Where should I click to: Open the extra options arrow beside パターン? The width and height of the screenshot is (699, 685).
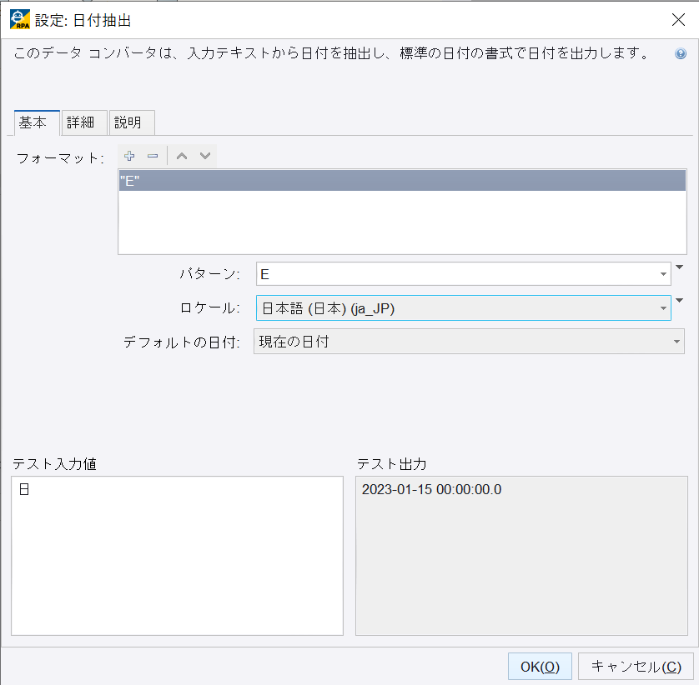(x=679, y=267)
